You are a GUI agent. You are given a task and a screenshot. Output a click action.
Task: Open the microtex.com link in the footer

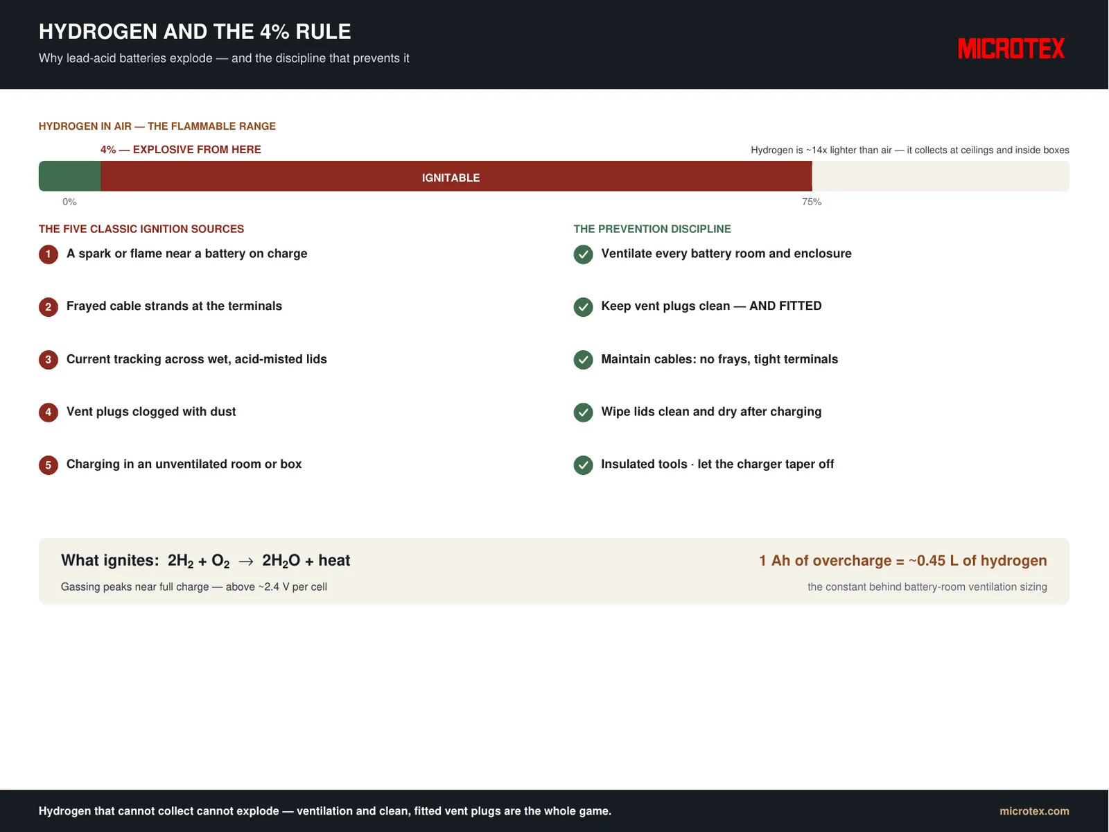(1034, 811)
